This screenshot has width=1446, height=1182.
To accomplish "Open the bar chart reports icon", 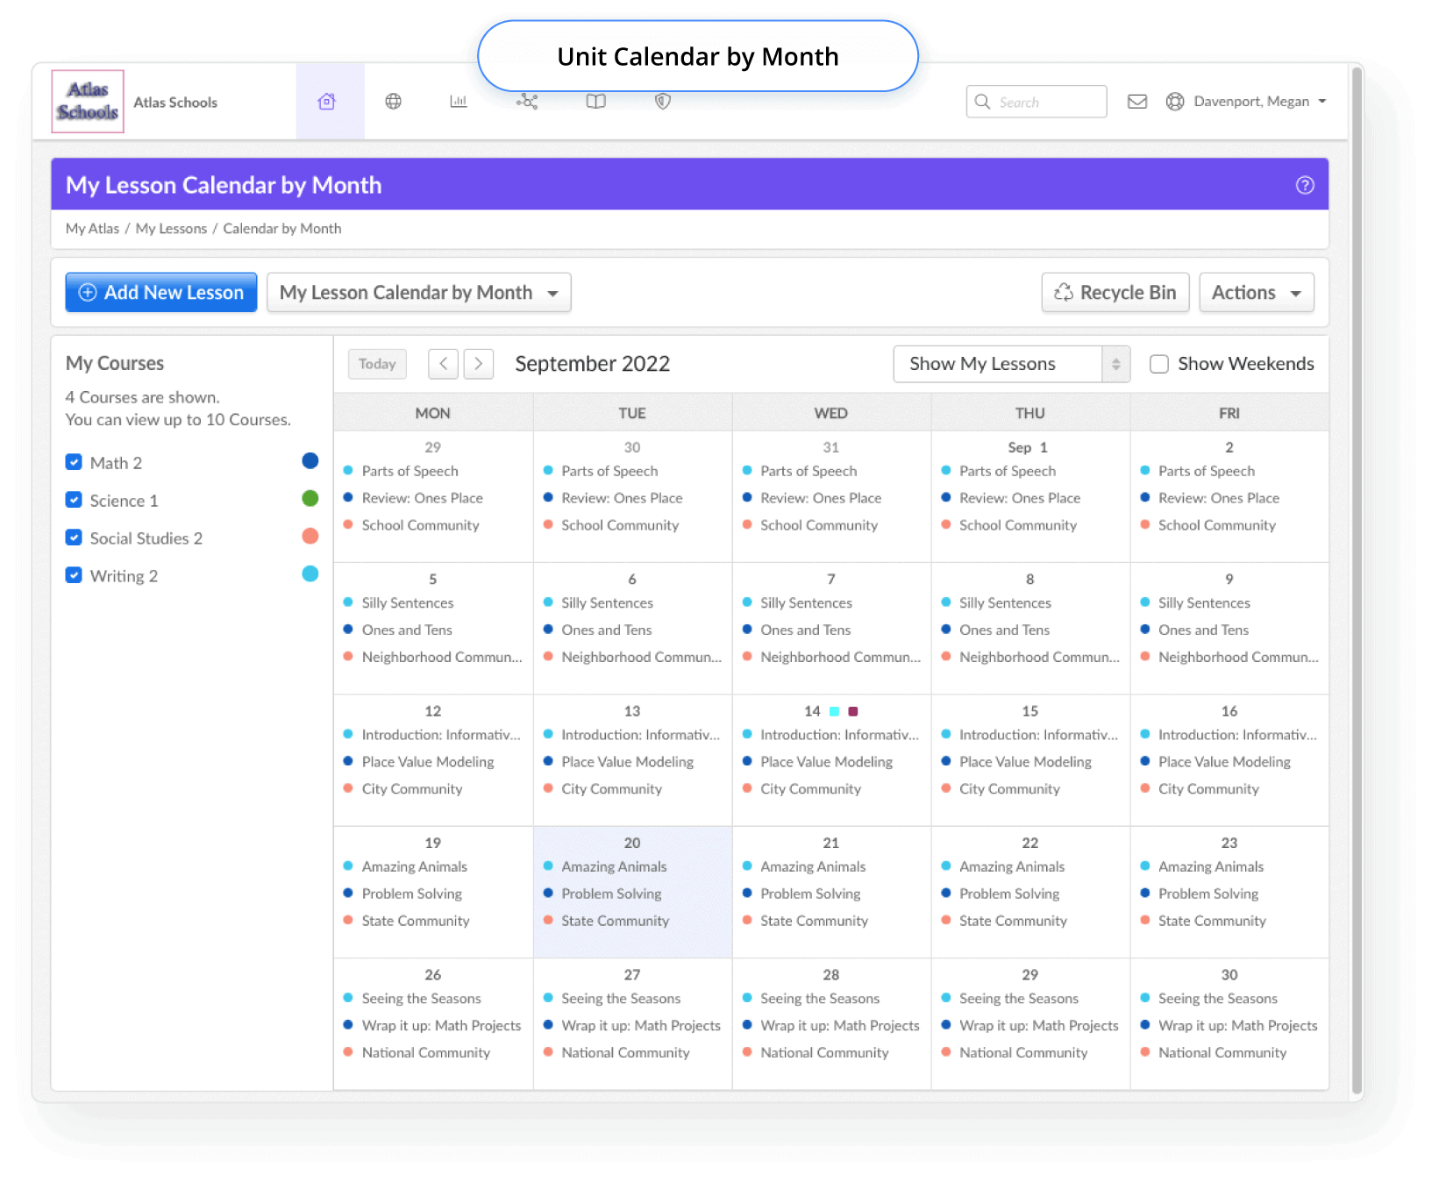I will click(x=459, y=102).
